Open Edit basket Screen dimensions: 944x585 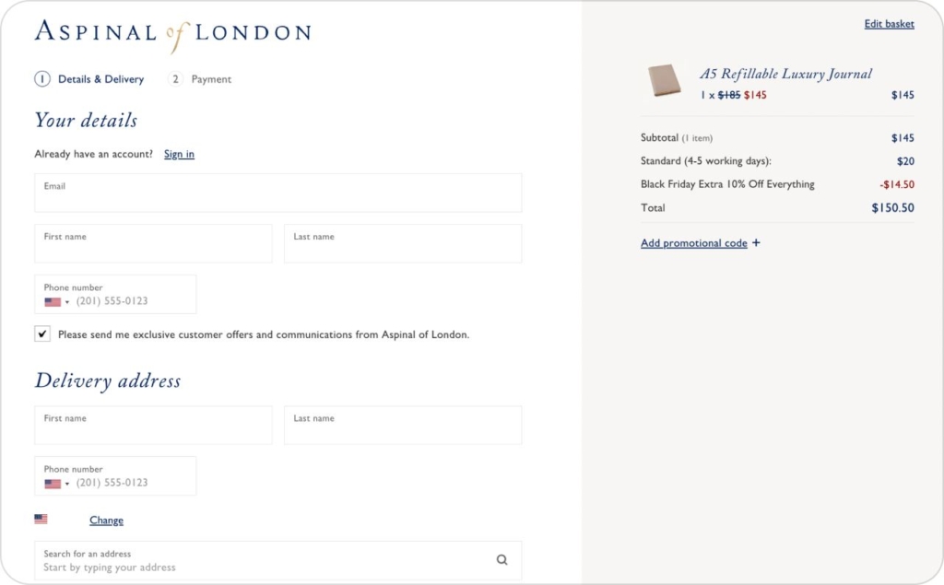889,23
